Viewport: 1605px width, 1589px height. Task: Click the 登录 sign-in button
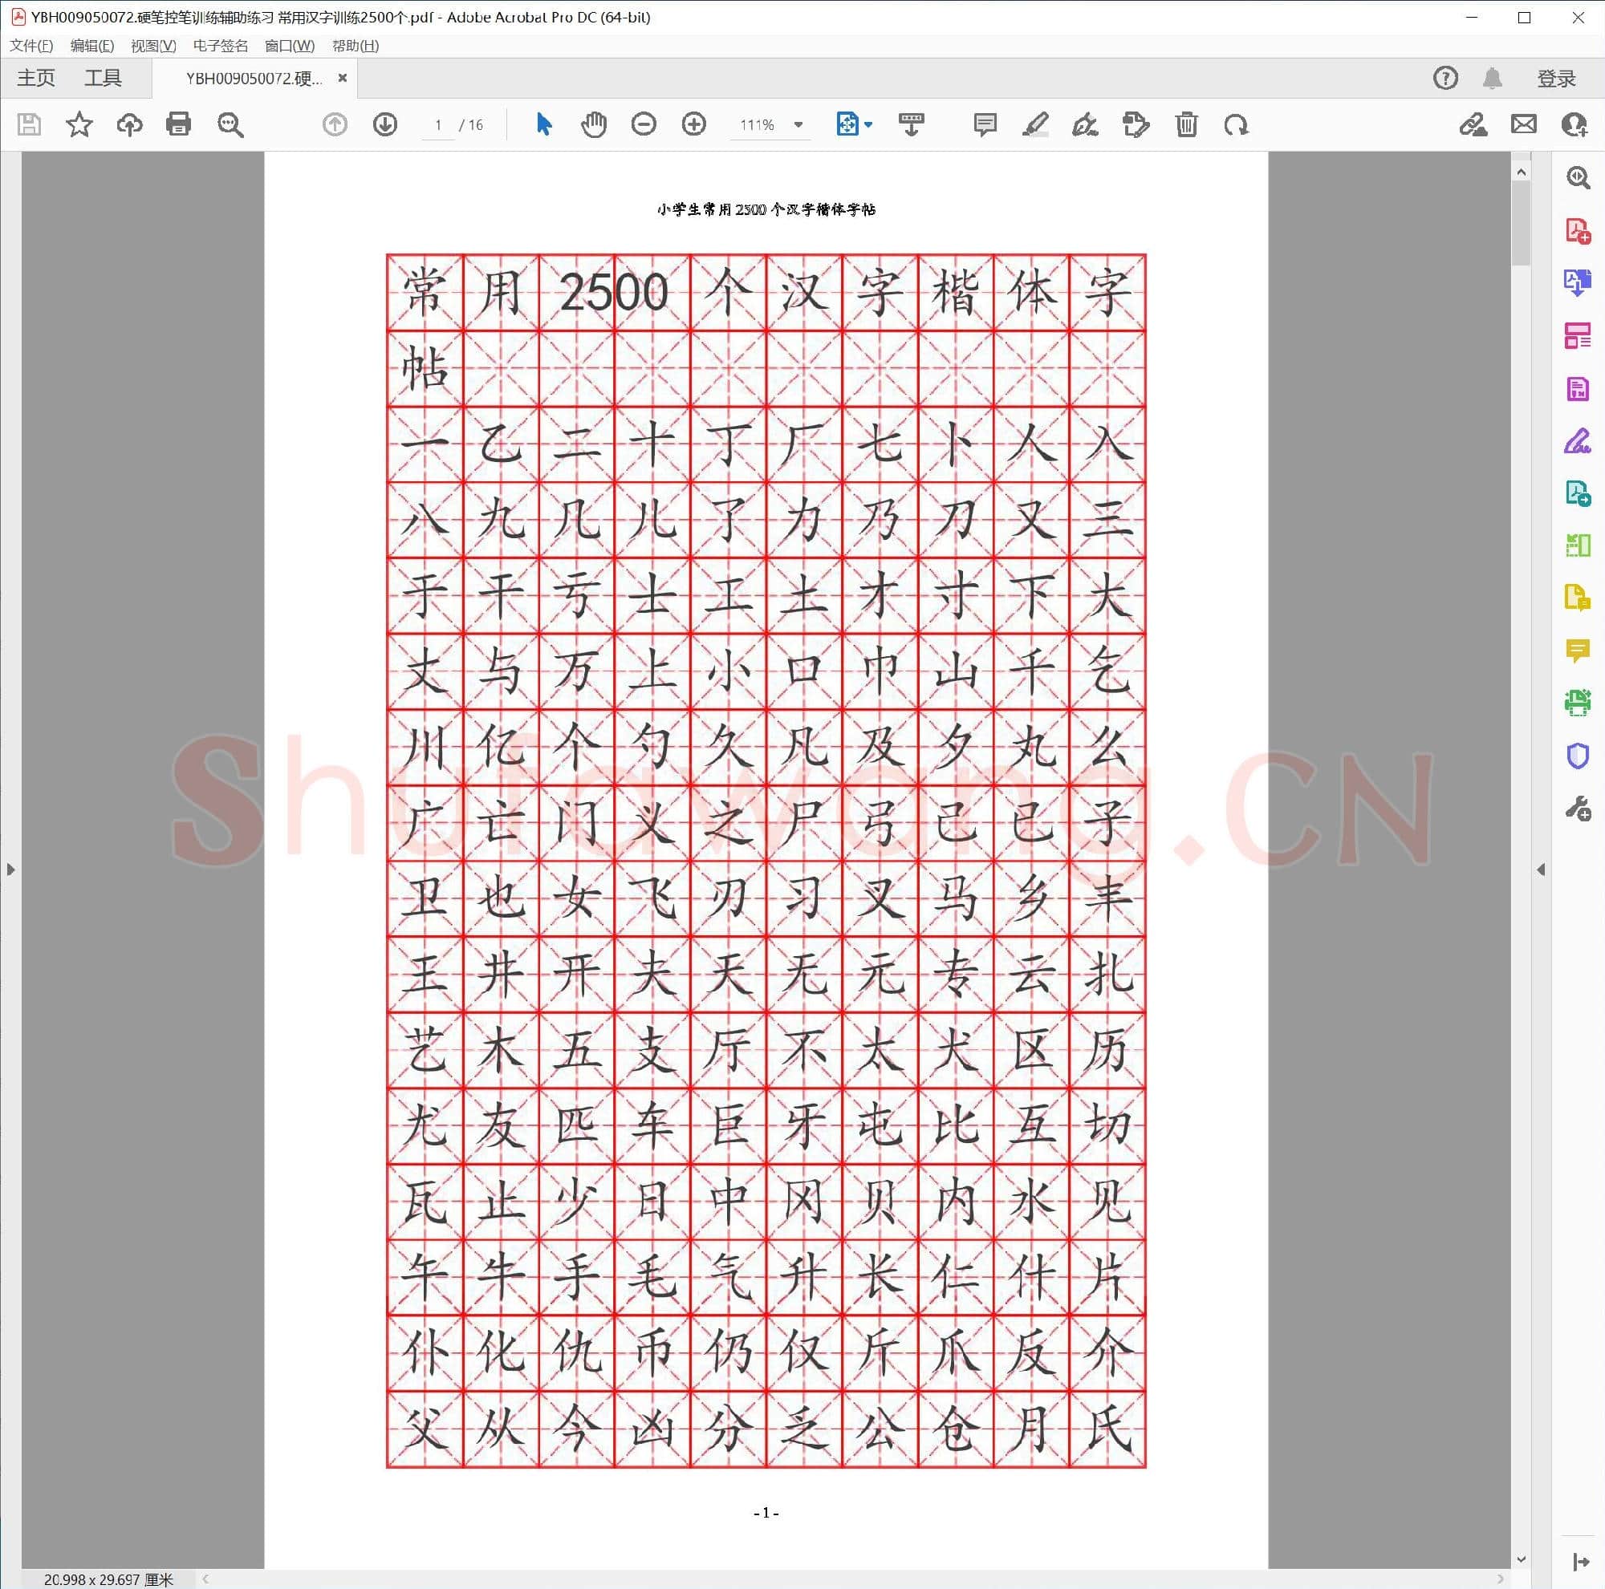[1556, 77]
